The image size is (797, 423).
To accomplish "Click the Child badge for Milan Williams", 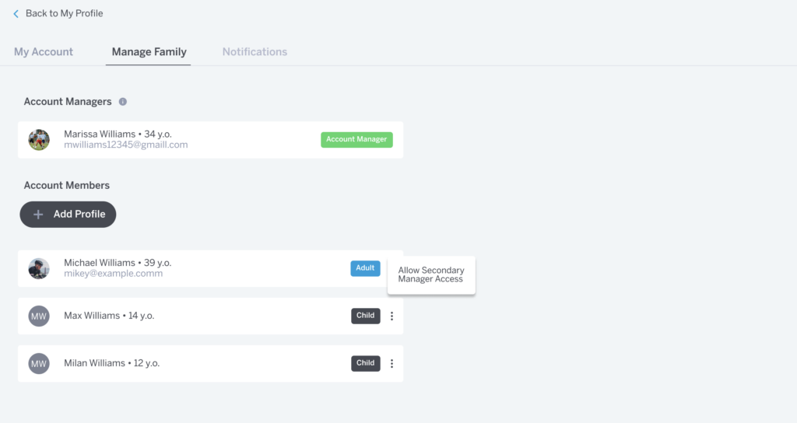I will pos(365,363).
